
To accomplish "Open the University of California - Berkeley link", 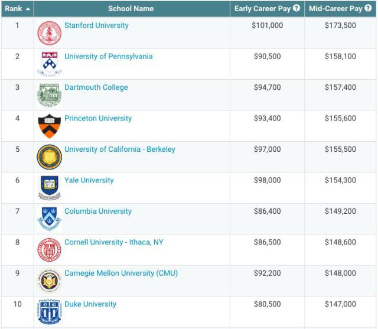I will point(120,149).
